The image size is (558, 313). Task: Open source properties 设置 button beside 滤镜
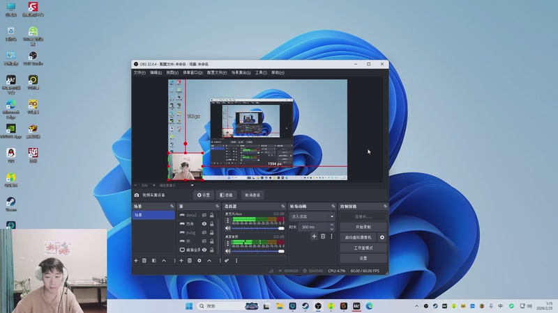pos(204,195)
